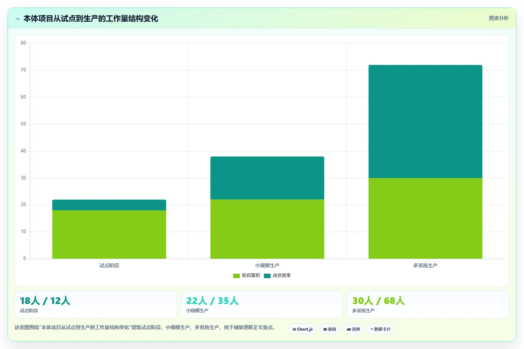Click the green bar segment for 多系统生产
The image size is (524, 349).
tap(425, 218)
